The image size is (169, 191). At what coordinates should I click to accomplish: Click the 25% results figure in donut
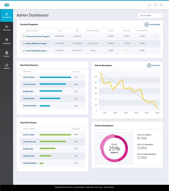tap(114, 148)
